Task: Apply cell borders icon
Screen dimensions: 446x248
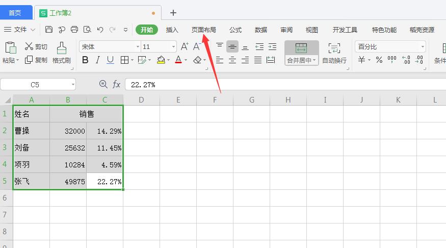Action: click(124, 60)
